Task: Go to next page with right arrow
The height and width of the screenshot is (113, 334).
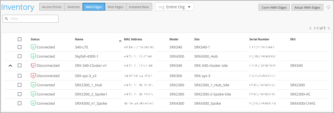Action: (329, 28)
